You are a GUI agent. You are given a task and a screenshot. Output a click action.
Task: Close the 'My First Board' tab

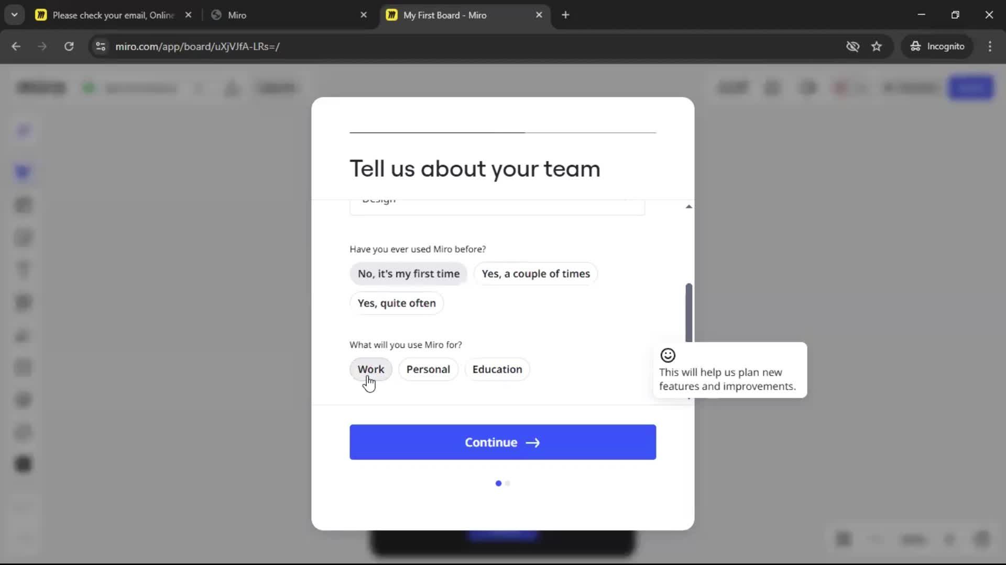(x=539, y=15)
